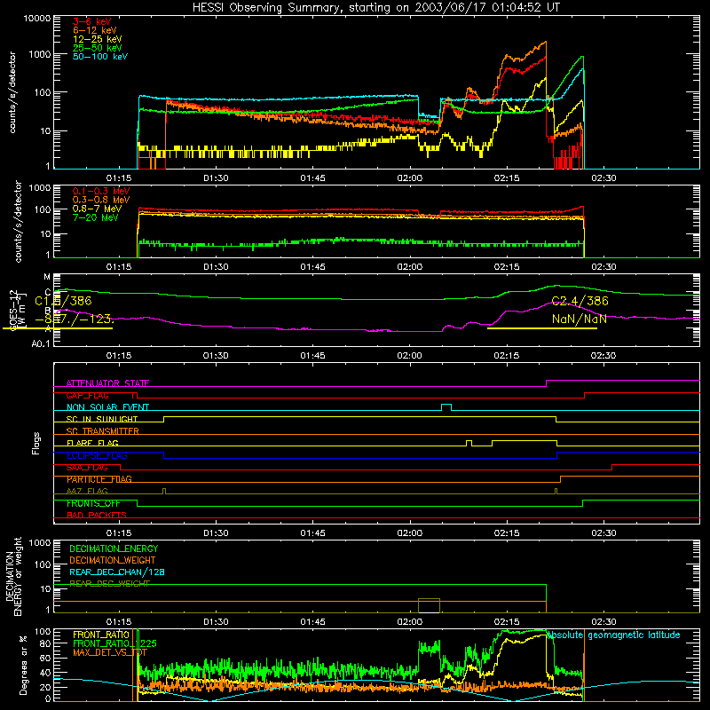This screenshot has width=710, height=710.
Task: Click the REAR_DEC_WEIGHT legend label
Action: coord(109,584)
